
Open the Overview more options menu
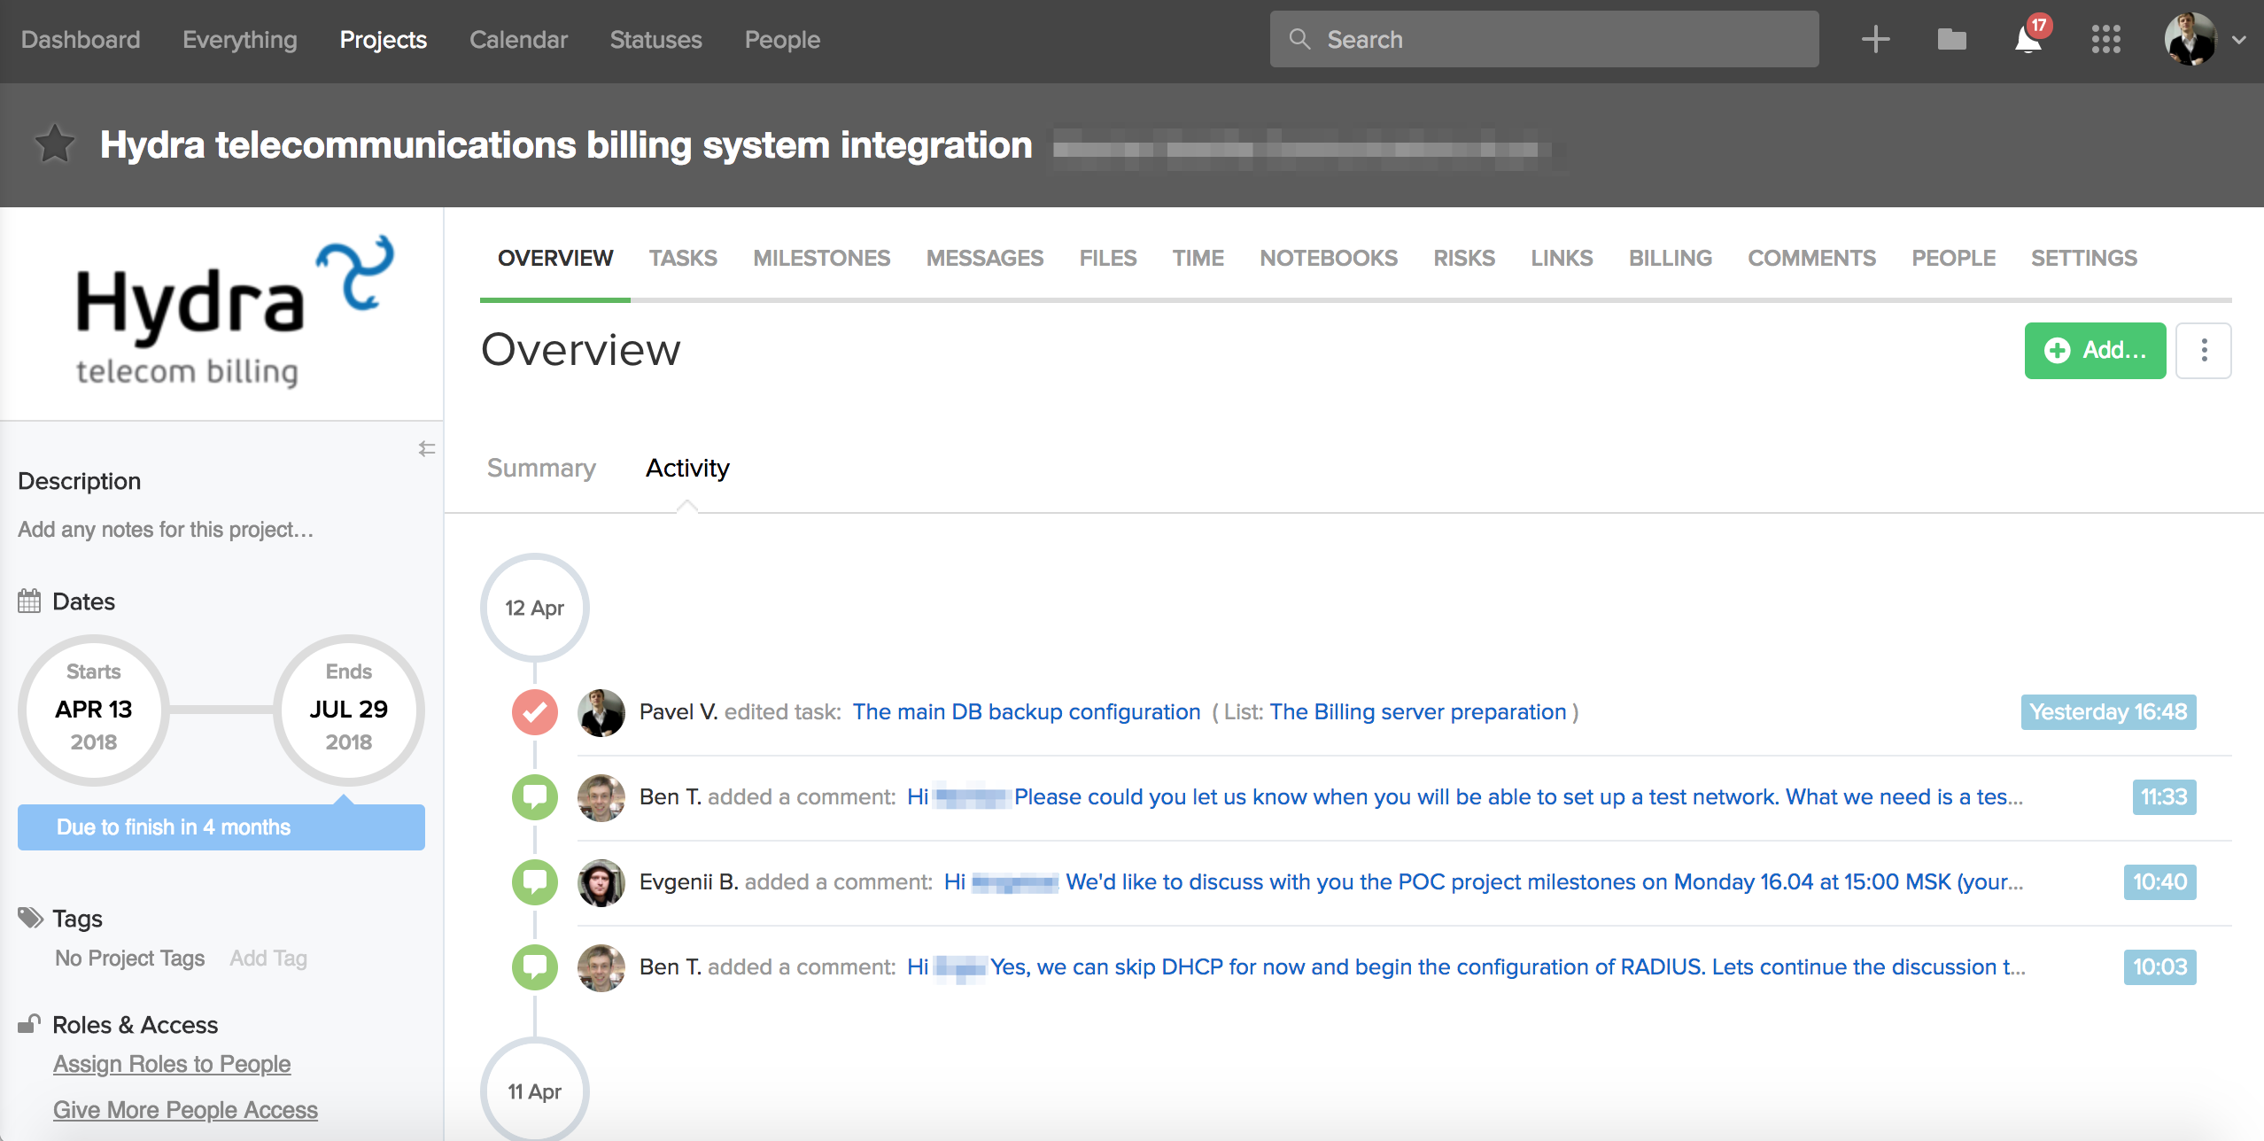tap(2204, 350)
